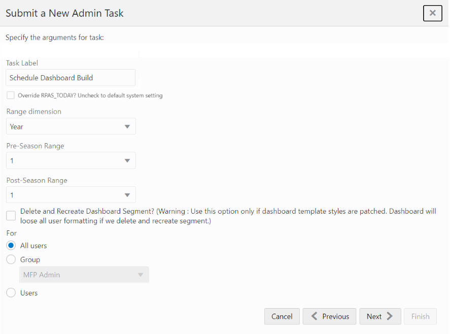Open the Range dimension dropdown
The height and width of the screenshot is (334, 450).
[71, 126]
